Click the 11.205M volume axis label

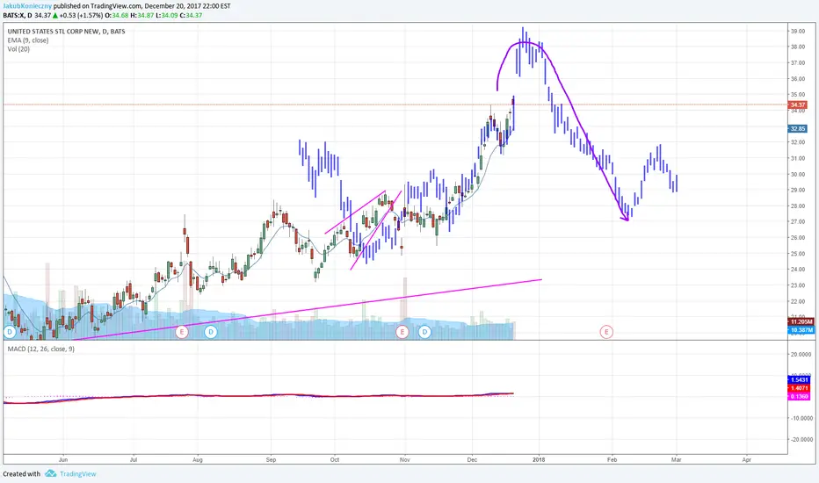(801, 321)
